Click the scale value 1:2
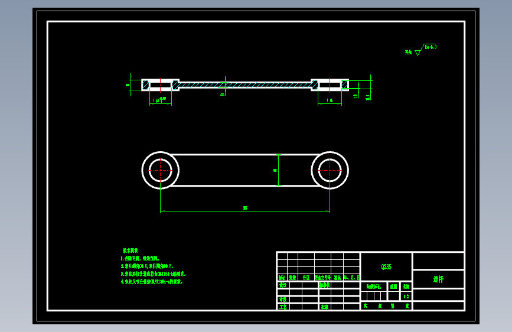The image size is (512, 332). (x=406, y=297)
